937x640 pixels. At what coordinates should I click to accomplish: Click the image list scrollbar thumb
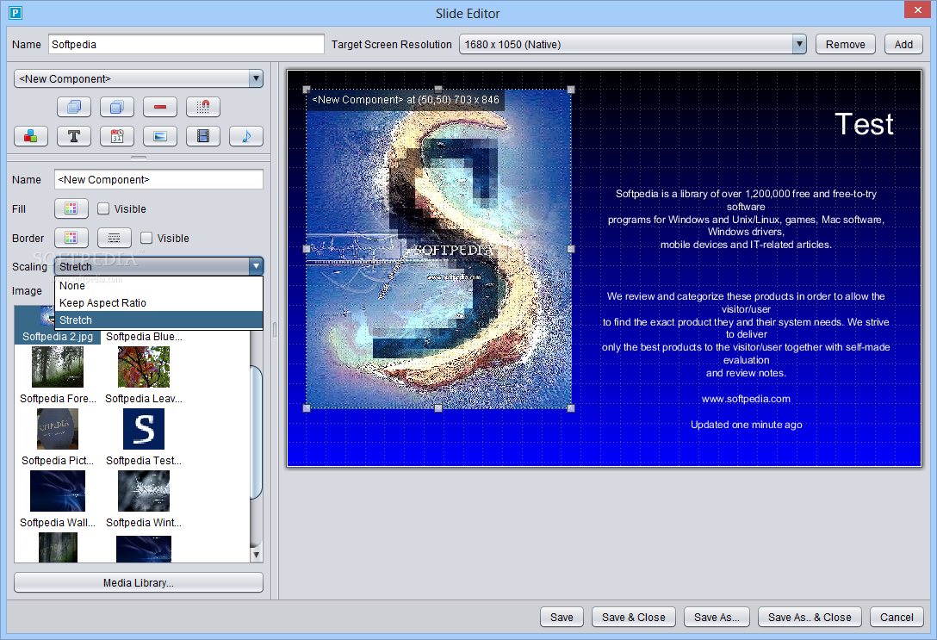(x=256, y=432)
